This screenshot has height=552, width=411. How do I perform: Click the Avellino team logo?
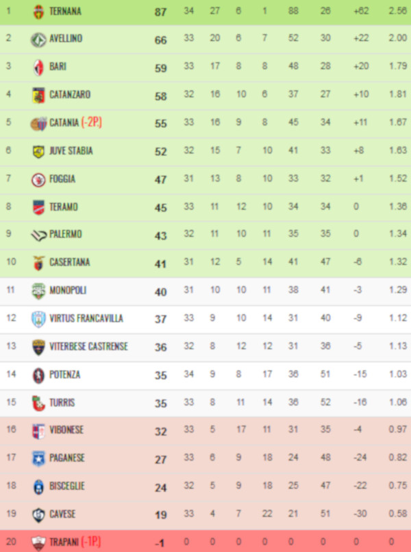38,39
